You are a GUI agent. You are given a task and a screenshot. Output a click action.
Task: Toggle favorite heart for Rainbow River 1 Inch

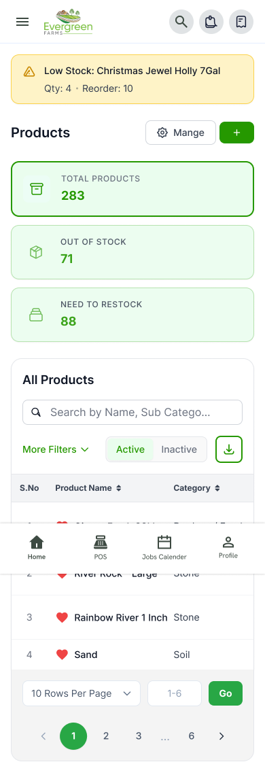62,617
